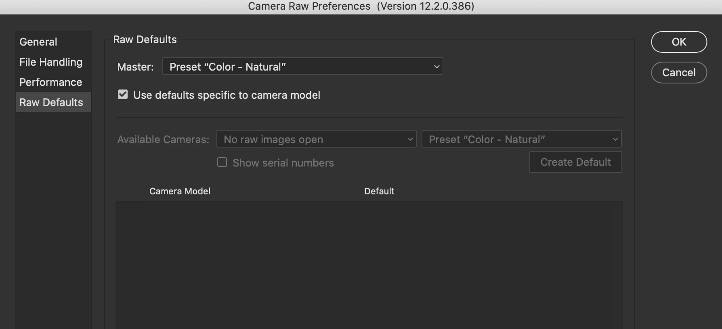722x329 pixels.
Task: Click the chevron on camera-specific preset dropdown
Action: click(615, 139)
